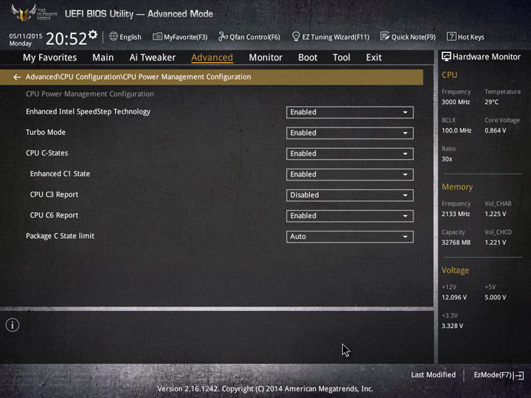Click the Version 2.16.1242 copyright text
Viewport: 531px width, 398px height.
265,389
